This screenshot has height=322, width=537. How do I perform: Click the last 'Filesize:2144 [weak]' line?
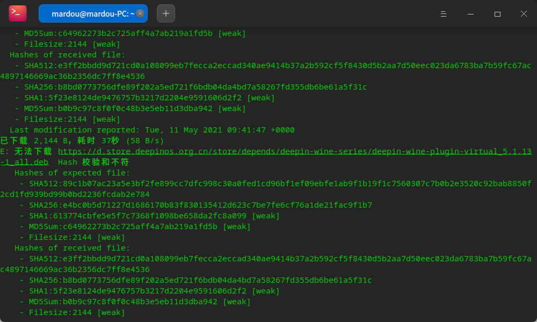[x=72, y=312]
